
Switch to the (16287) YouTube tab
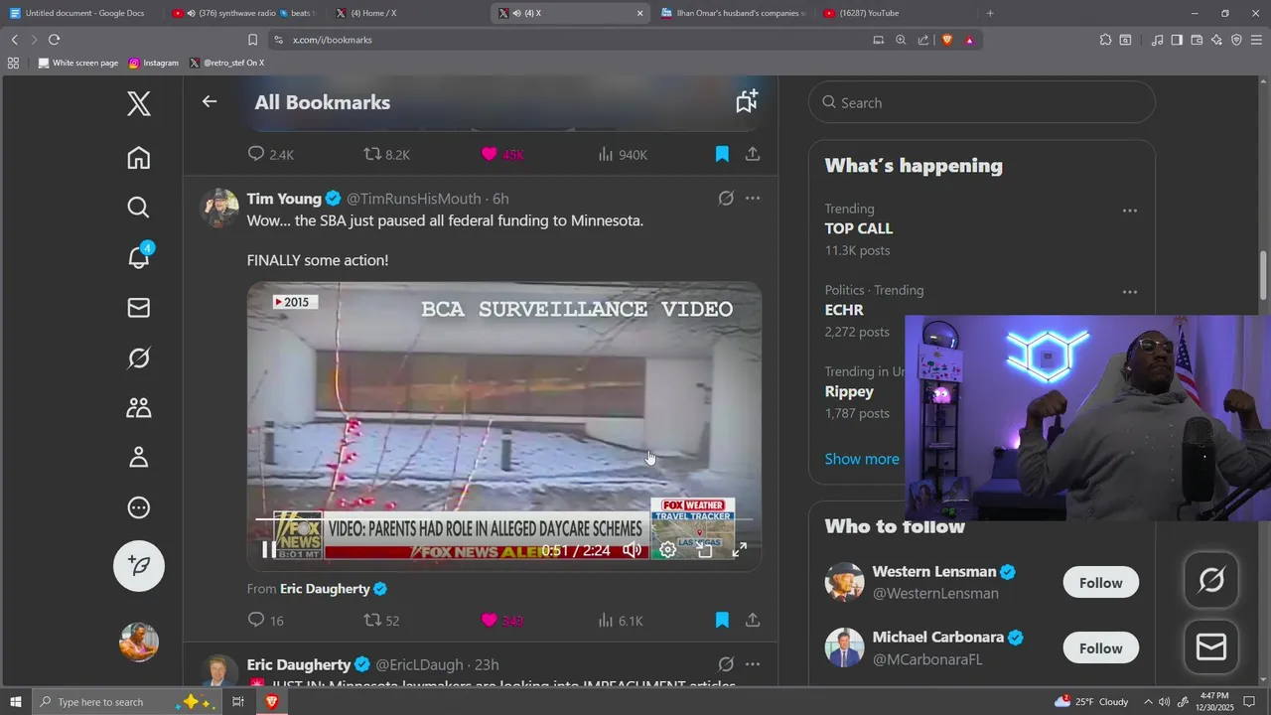click(897, 13)
